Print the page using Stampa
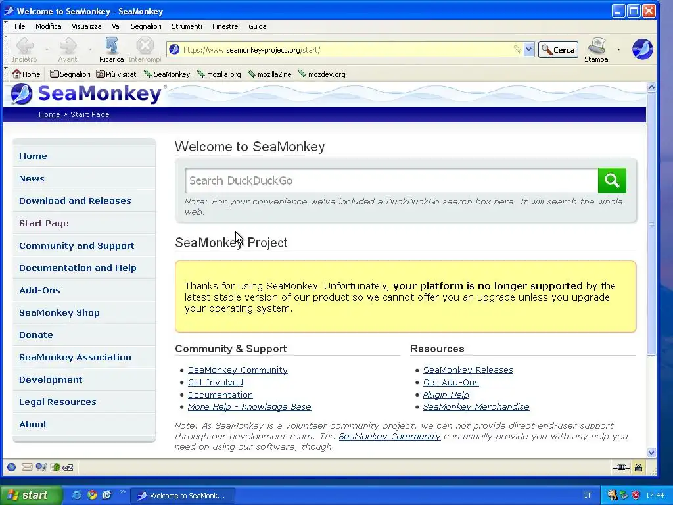 coord(596,50)
